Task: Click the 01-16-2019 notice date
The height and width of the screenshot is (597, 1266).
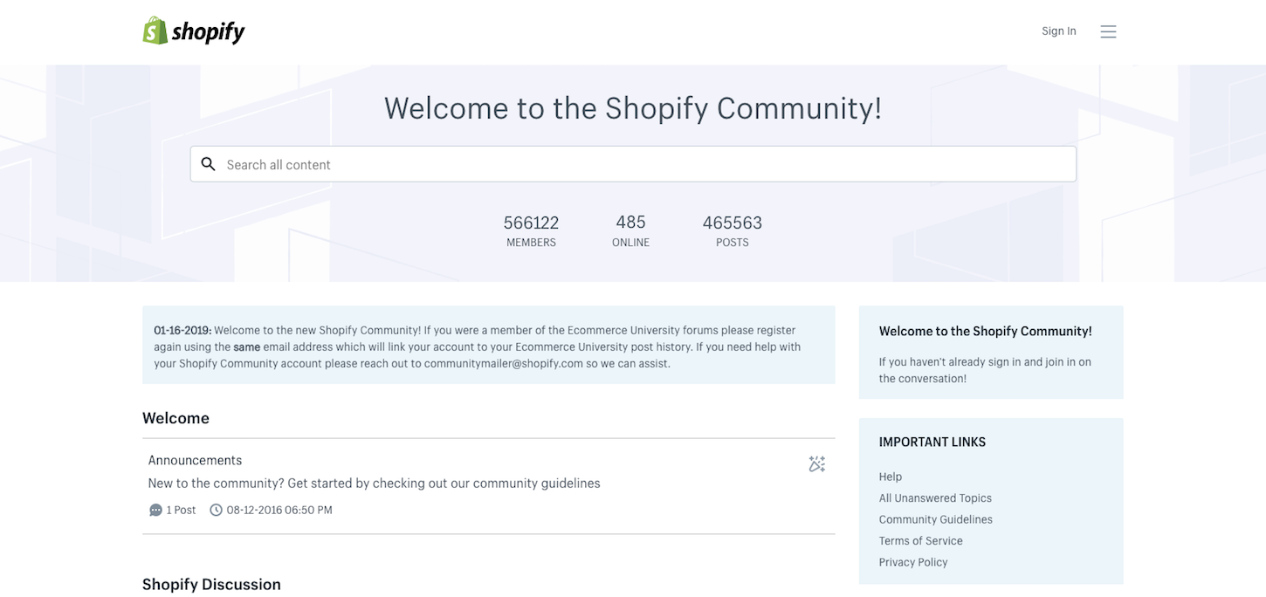Action: point(182,331)
